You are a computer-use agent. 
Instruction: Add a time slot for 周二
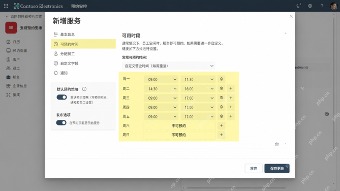tap(231, 88)
